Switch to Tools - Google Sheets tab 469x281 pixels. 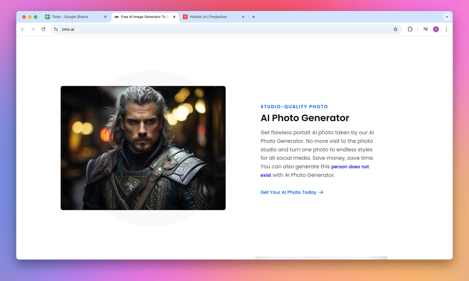[x=76, y=17]
